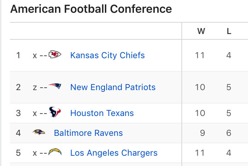Click the z clinch marker beside Patriots
This screenshot has height=166, width=248.
click(x=35, y=88)
